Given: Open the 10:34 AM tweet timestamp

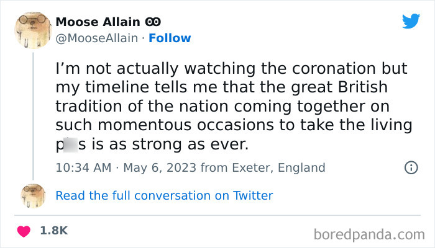Looking at the screenshot, I should coord(82,167).
